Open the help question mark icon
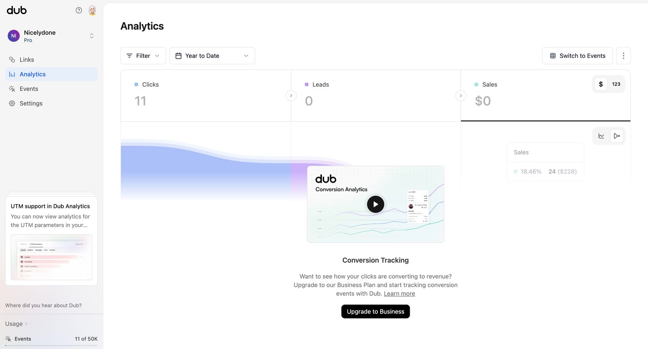 point(79,10)
